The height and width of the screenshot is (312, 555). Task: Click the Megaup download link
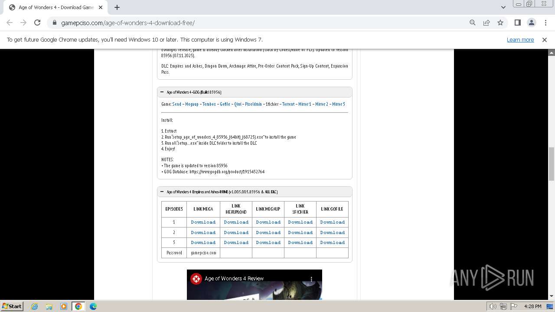(x=192, y=104)
